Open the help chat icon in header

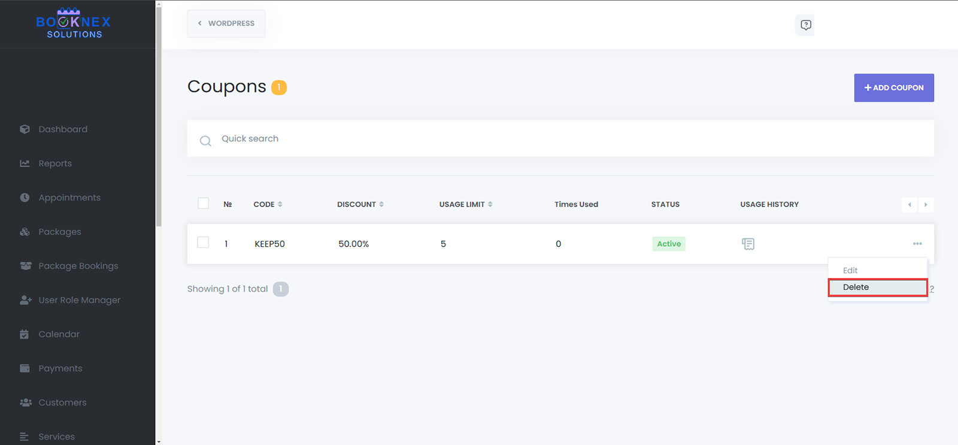tap(805, 25)
